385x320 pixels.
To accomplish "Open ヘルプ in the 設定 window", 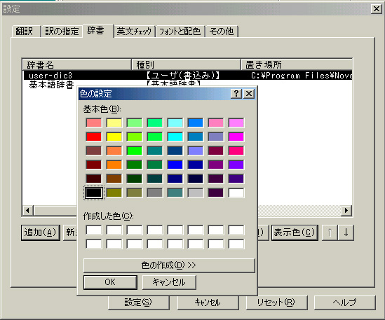I will [x=345, y=302].
